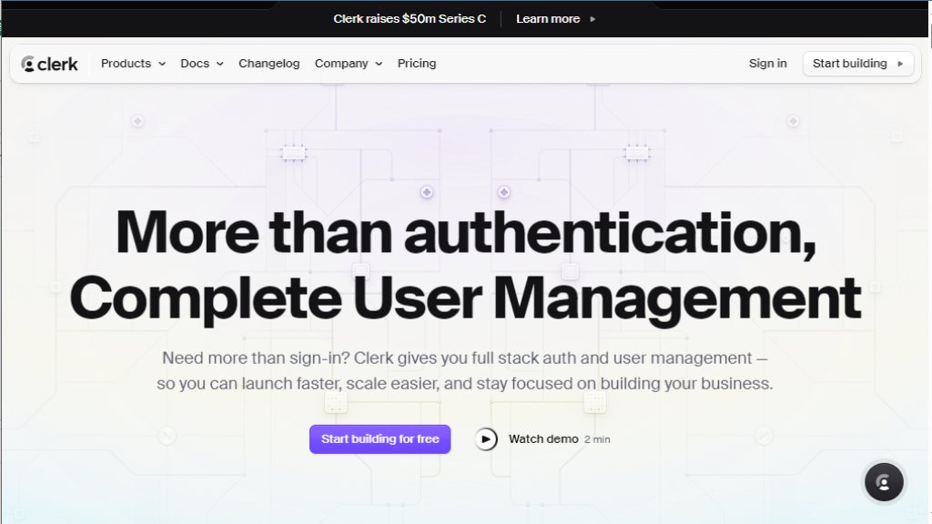Open the Company menu item

341,64
